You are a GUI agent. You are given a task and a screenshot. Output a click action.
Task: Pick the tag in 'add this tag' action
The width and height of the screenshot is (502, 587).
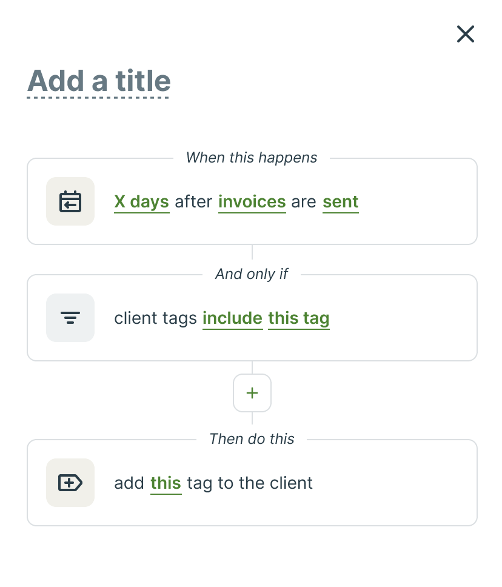pos(166,483)
